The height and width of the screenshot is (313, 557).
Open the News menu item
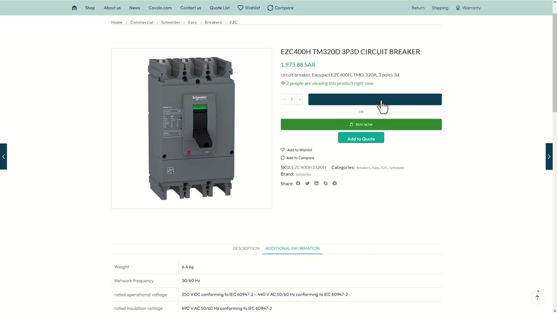click(134, 8)
